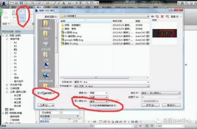Click the new folder icon beside the red X
This screenshot has height=129, width=197.
[x=167, y=16]
